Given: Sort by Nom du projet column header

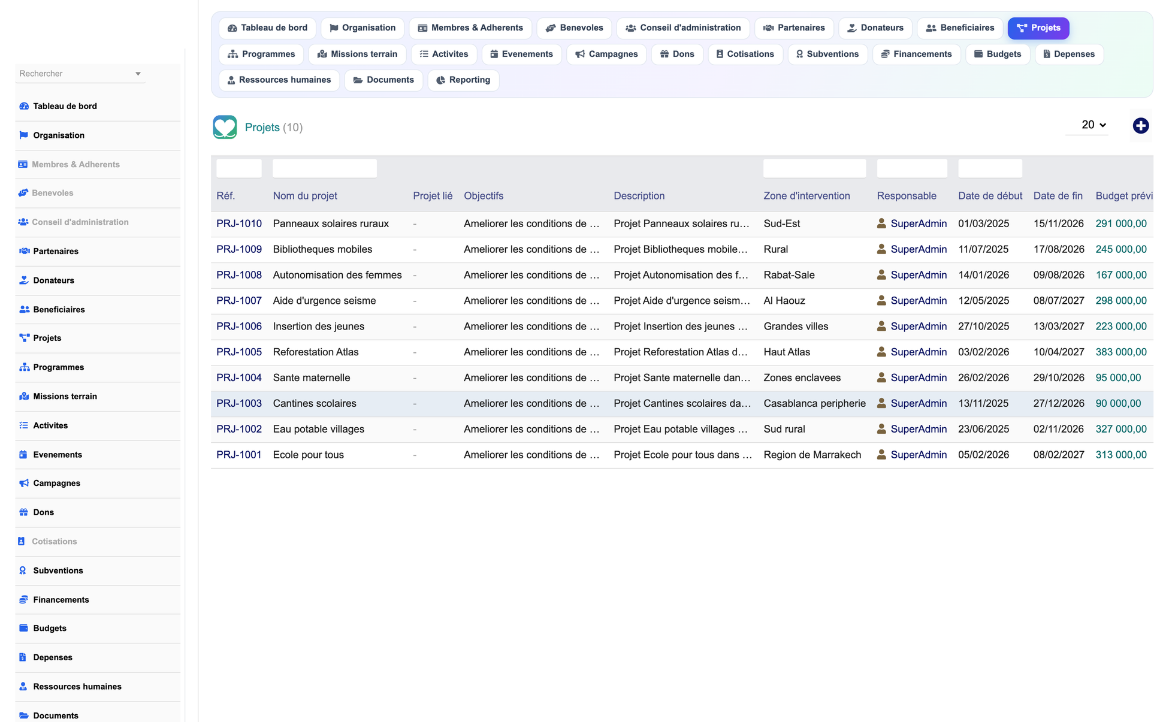Looking at the screenshot, I should 305,196.
